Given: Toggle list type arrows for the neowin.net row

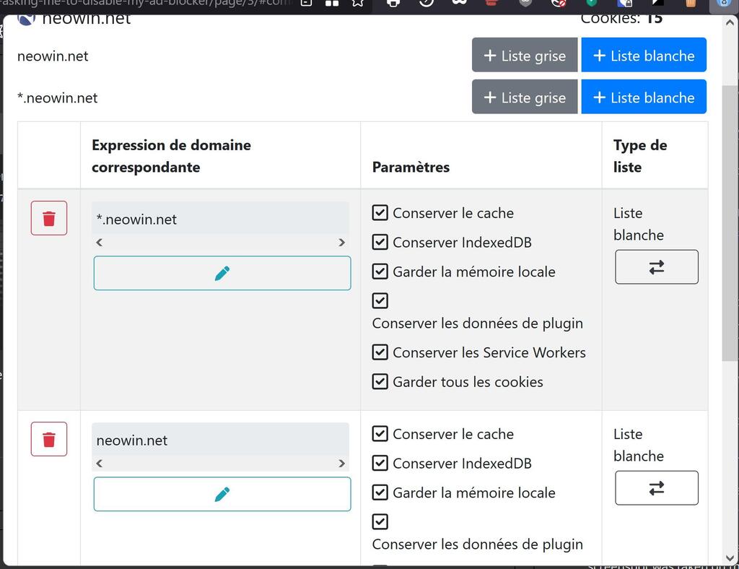Looking at the screenshot, I should tap(657, 488).
